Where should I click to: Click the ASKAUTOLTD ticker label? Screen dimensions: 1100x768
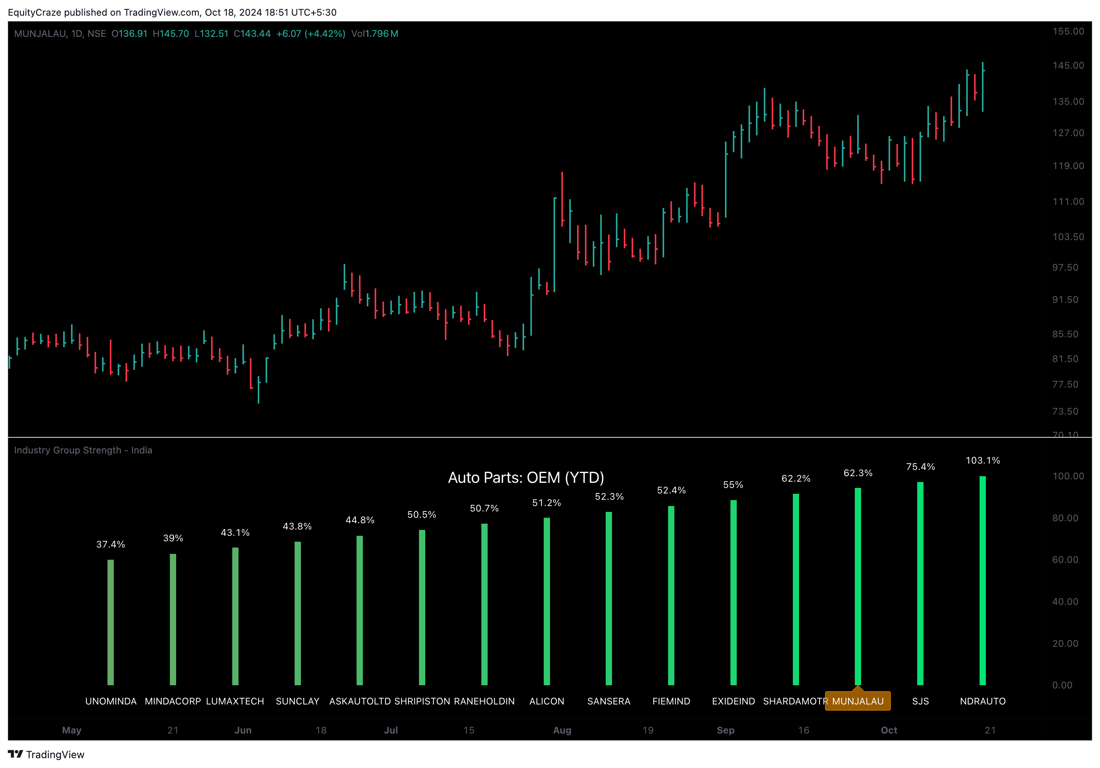(x=360, y=701)
